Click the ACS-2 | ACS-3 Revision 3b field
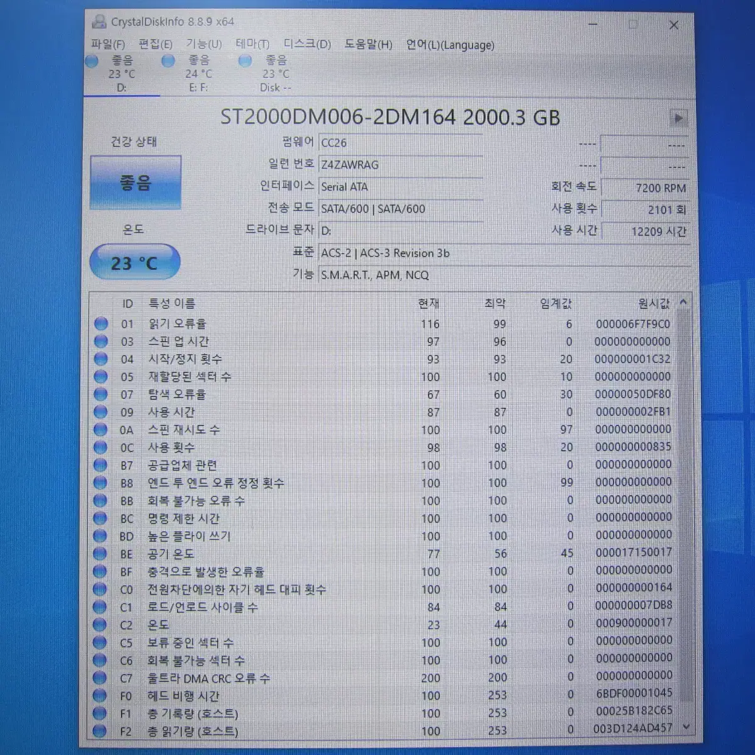Image resolution: width=755 pixels, height=755 pixels. [x=504, y=253]
